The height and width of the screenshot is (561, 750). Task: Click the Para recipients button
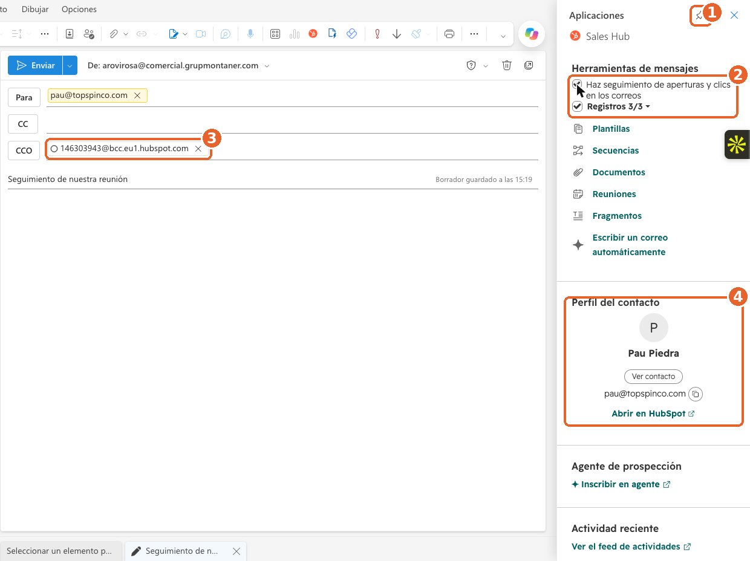24,97
